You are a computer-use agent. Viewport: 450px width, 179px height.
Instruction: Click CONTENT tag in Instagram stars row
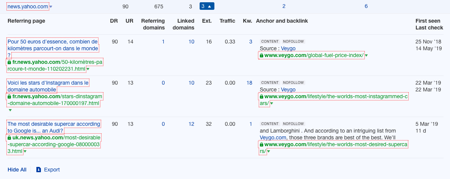point(270,83)
